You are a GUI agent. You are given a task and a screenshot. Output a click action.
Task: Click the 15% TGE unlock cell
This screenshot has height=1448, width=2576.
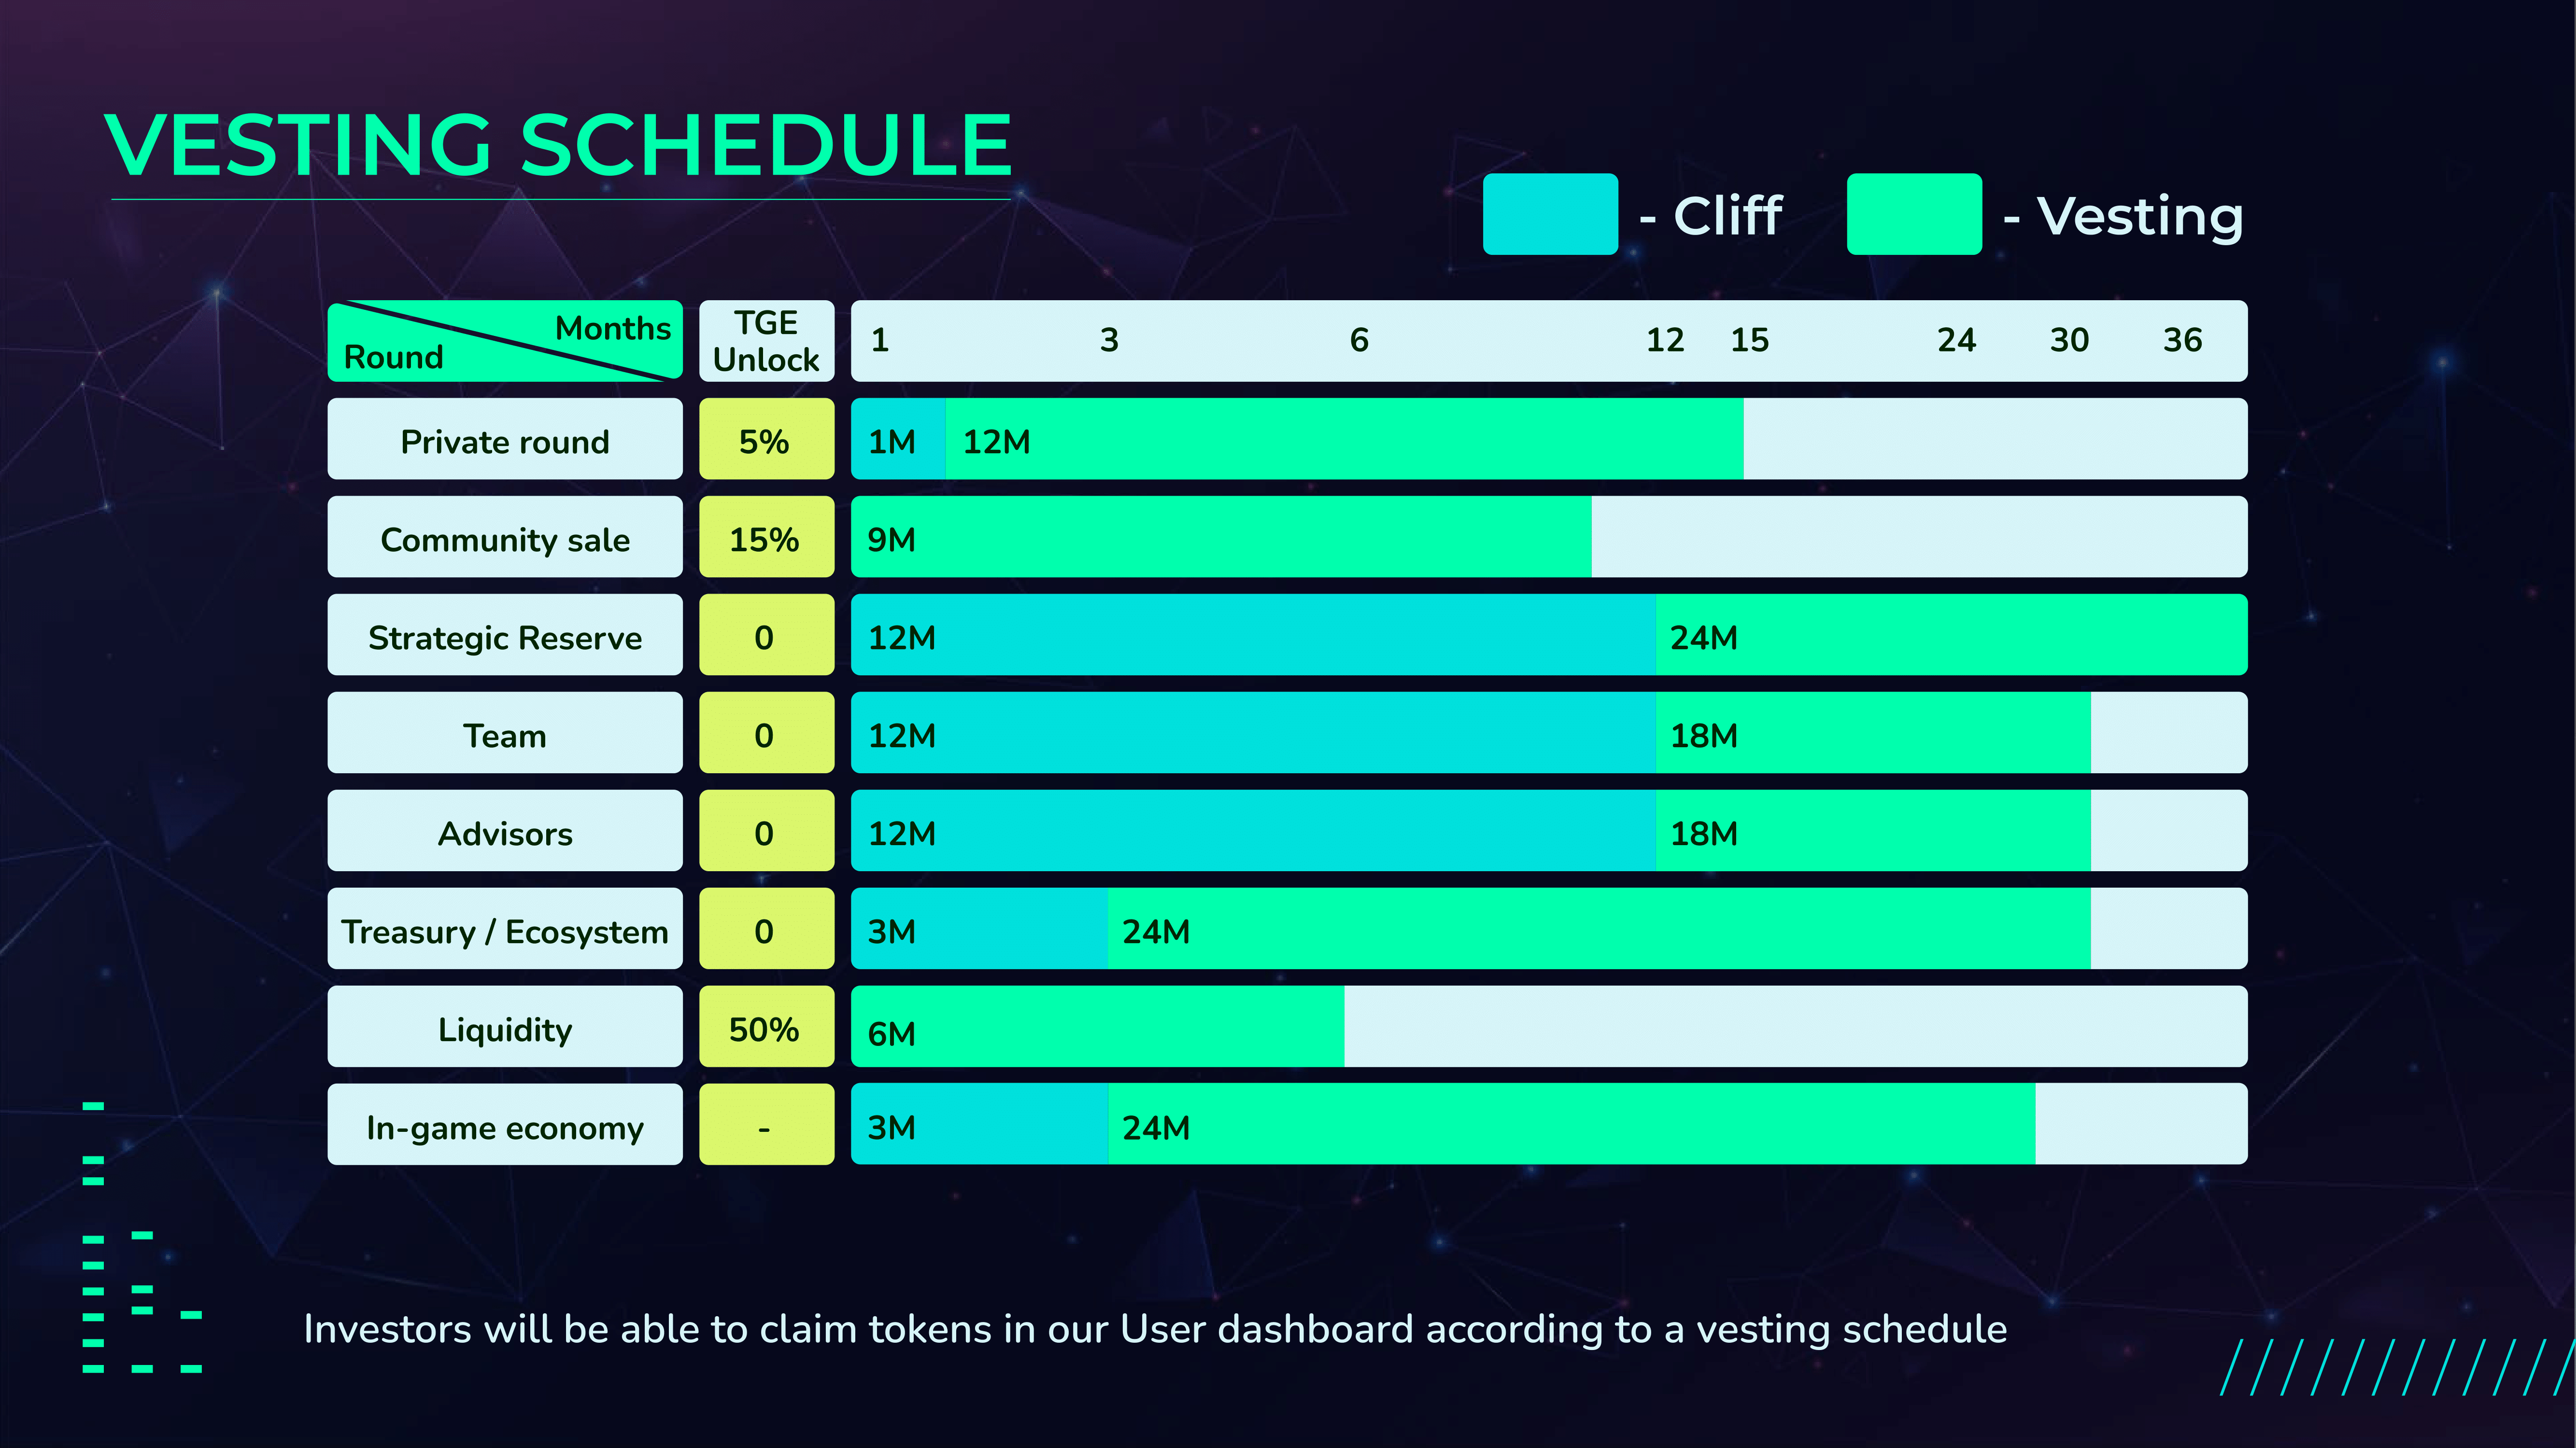(x=767, y=537)
